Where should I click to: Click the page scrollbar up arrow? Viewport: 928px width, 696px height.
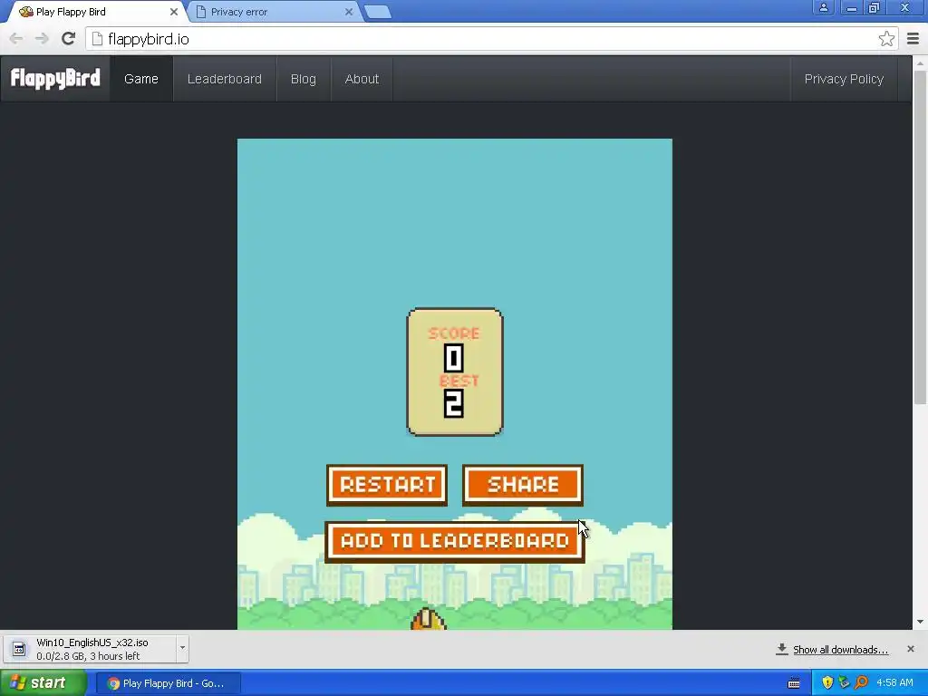[x=920, y=63]
